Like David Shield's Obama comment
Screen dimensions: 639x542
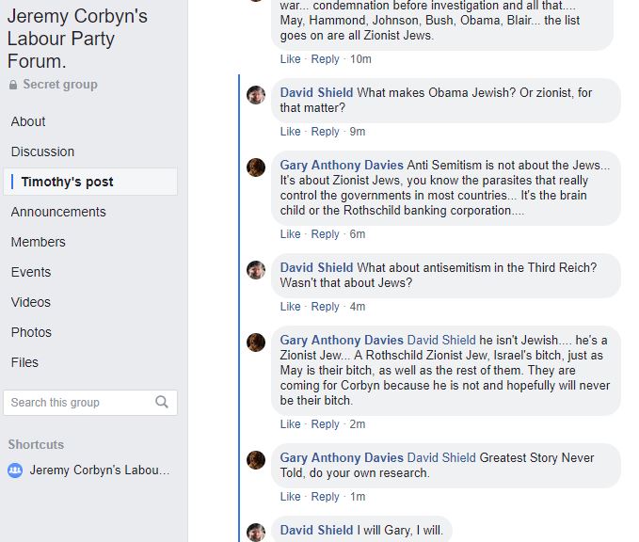pos(290,132)
